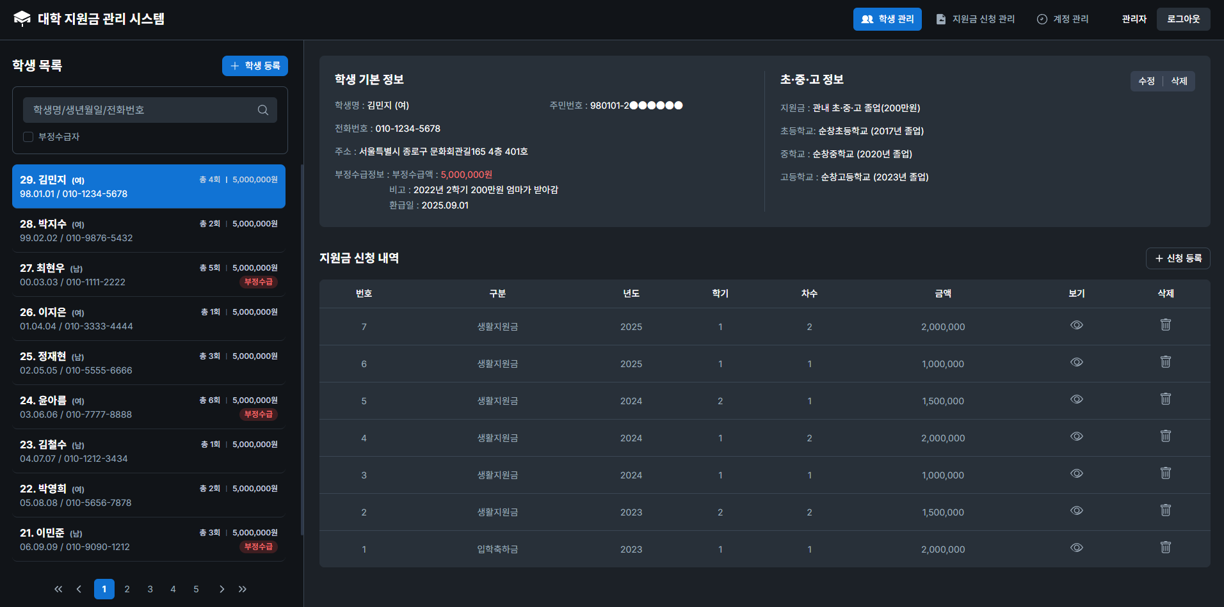Click the 로그아웃 button
The image size is (1224, 607).
1183,19
